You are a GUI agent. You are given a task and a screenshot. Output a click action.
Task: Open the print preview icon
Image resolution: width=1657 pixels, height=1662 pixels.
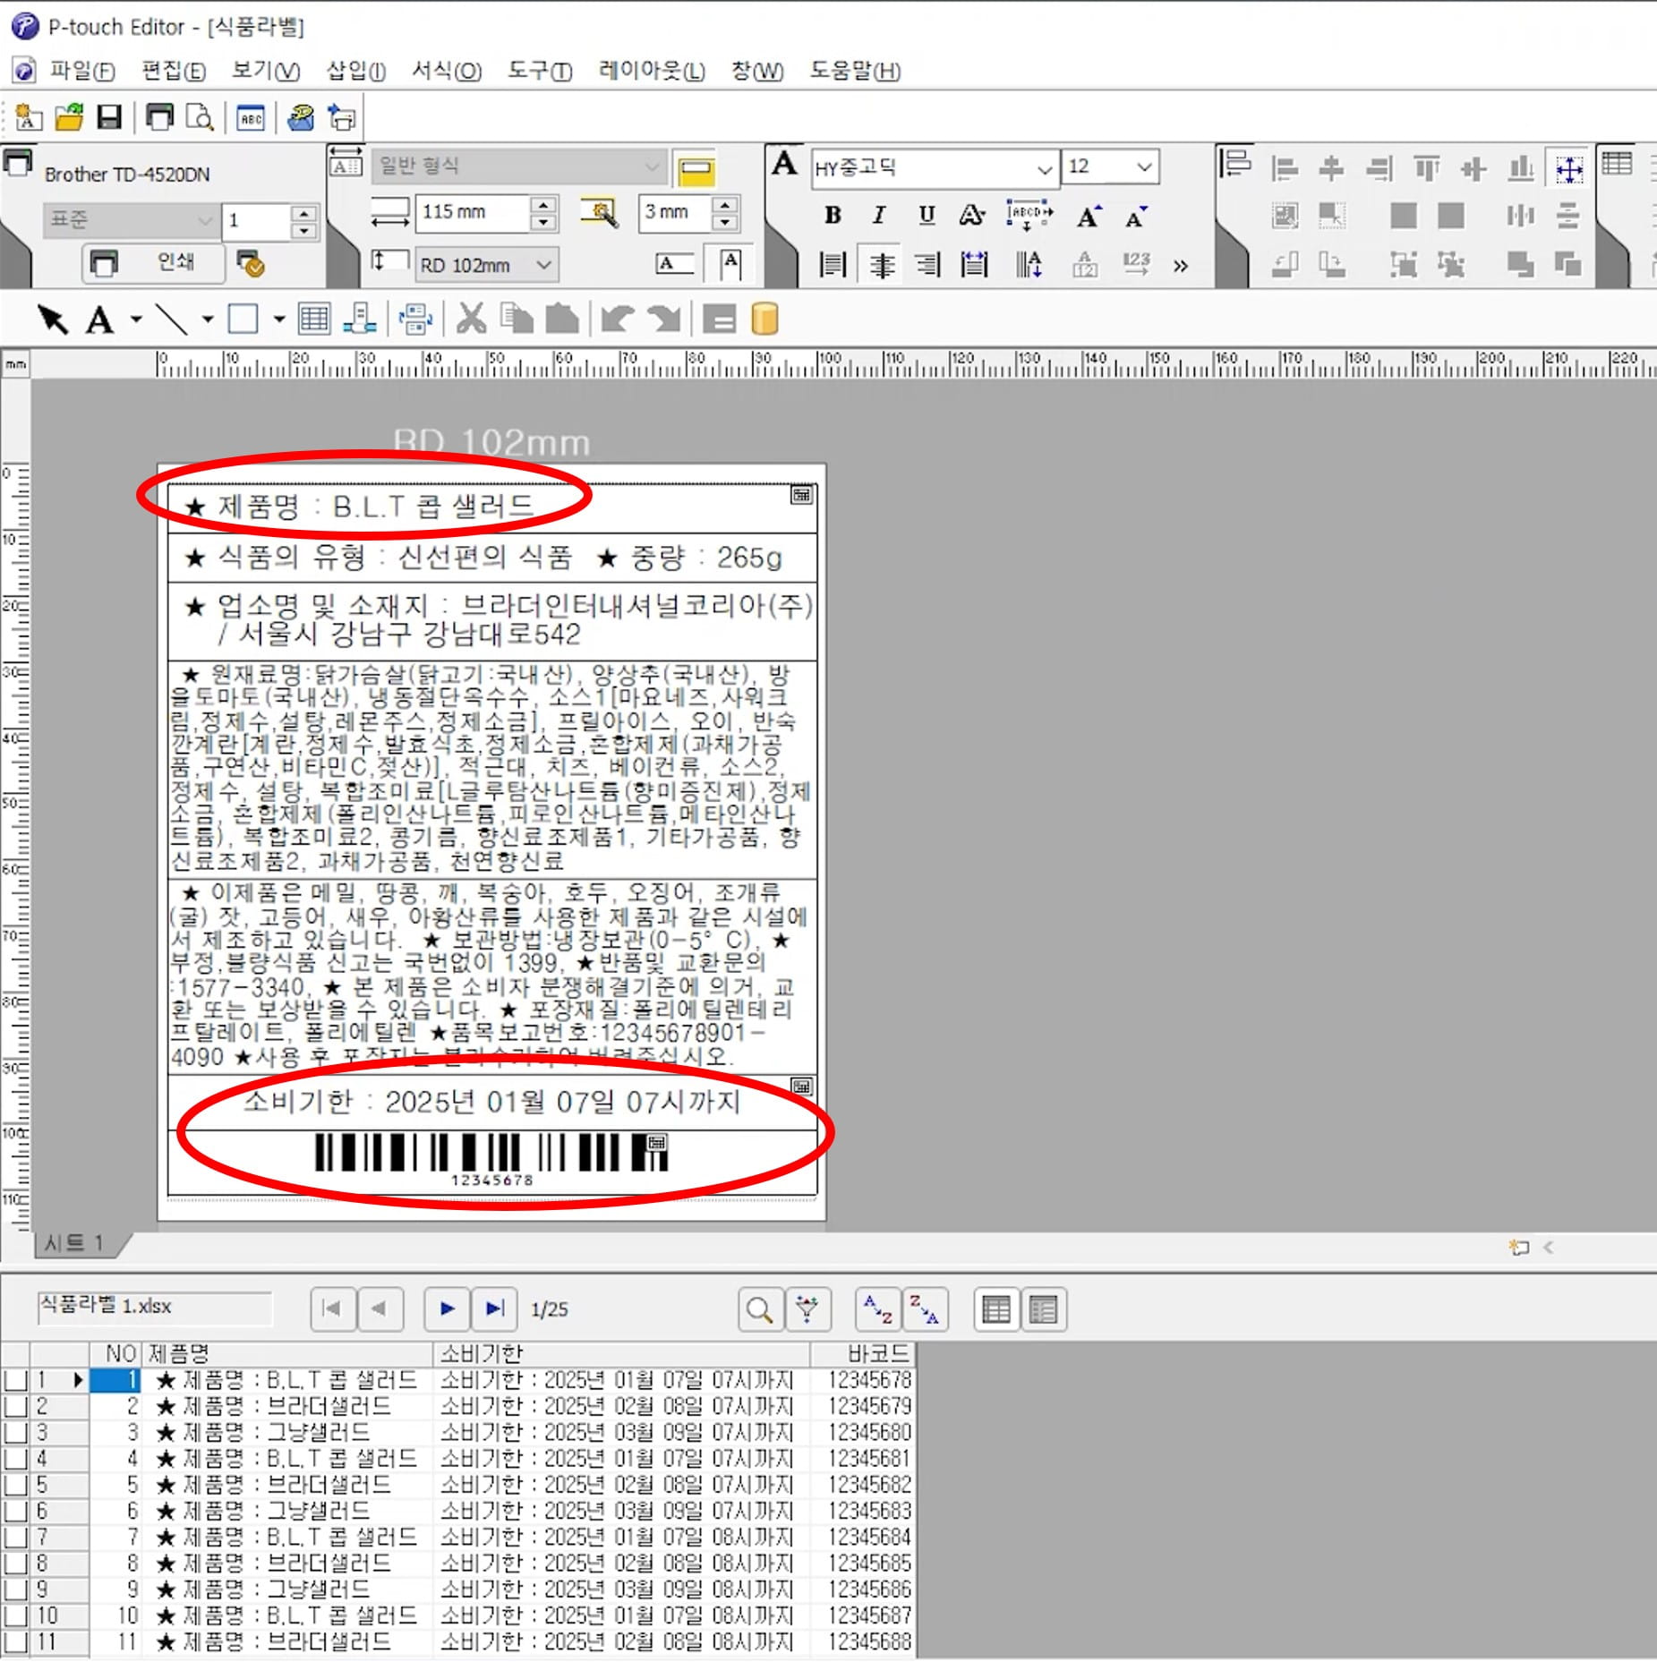[x=199, y=117]
